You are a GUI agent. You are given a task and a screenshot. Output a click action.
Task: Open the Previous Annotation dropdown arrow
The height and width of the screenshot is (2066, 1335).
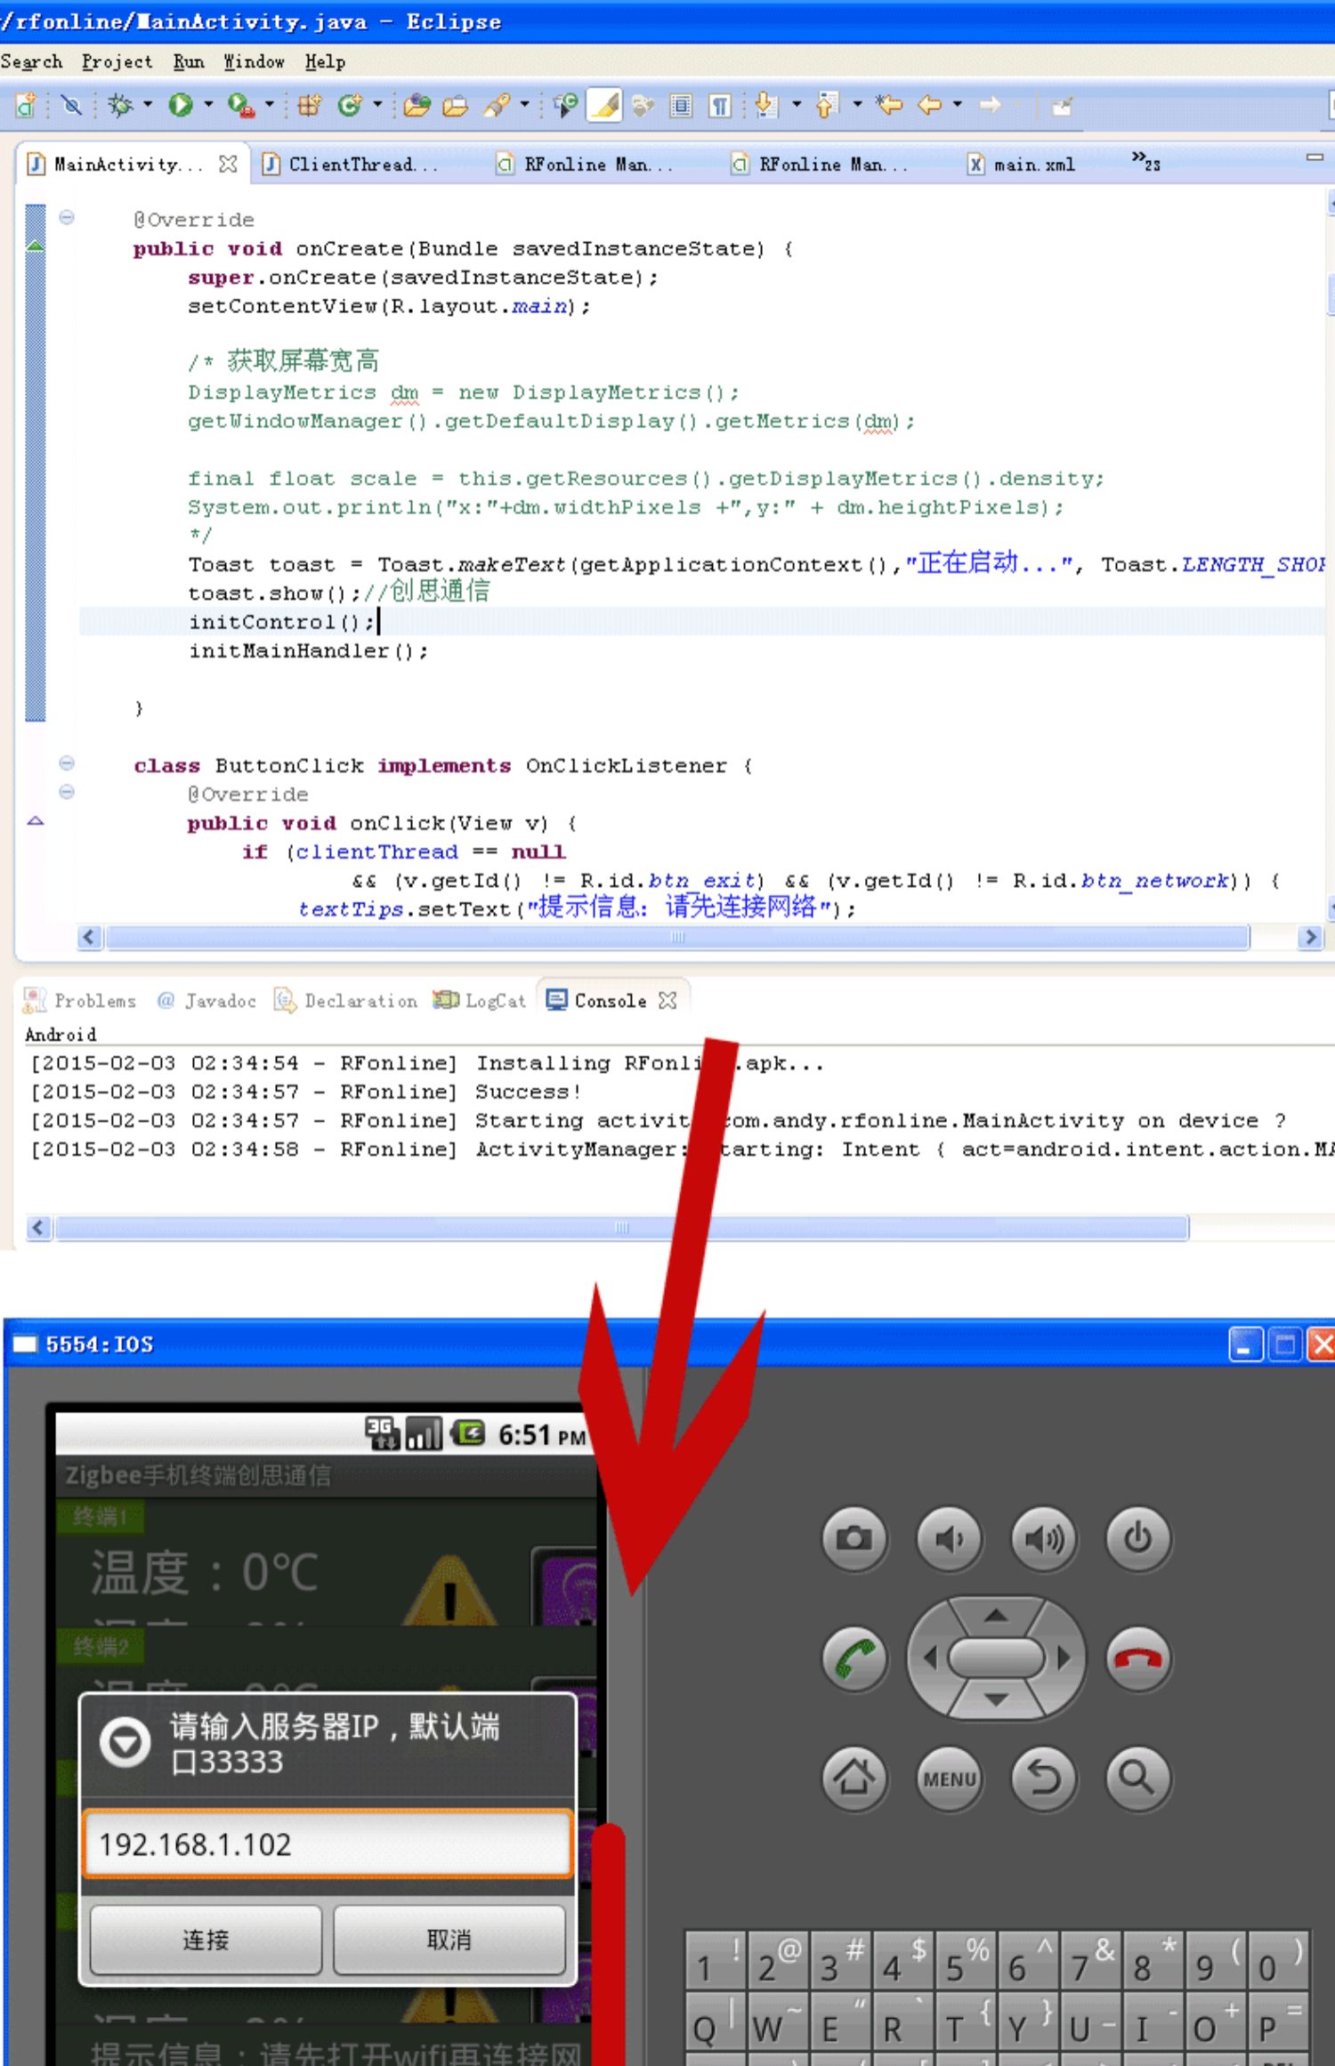(x=858, y=104)
